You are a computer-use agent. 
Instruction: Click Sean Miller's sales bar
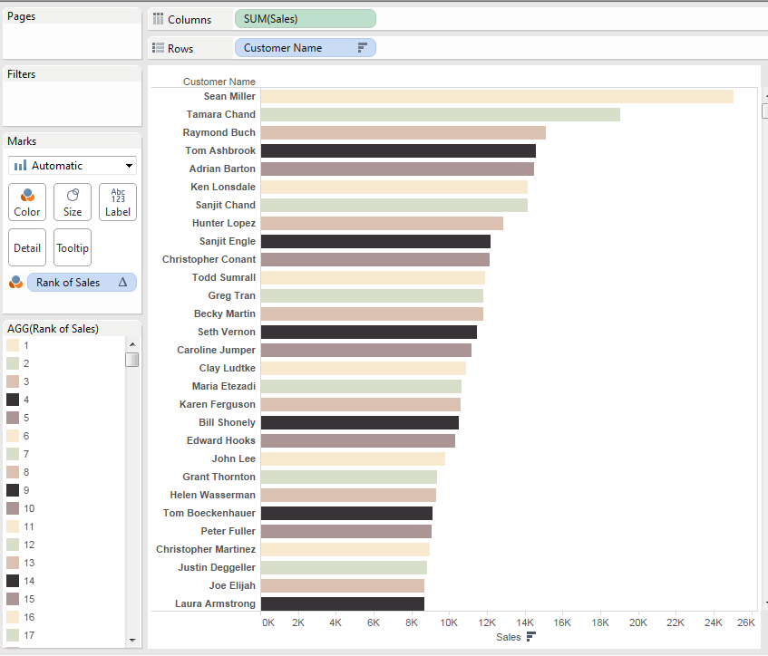[496, 96]
